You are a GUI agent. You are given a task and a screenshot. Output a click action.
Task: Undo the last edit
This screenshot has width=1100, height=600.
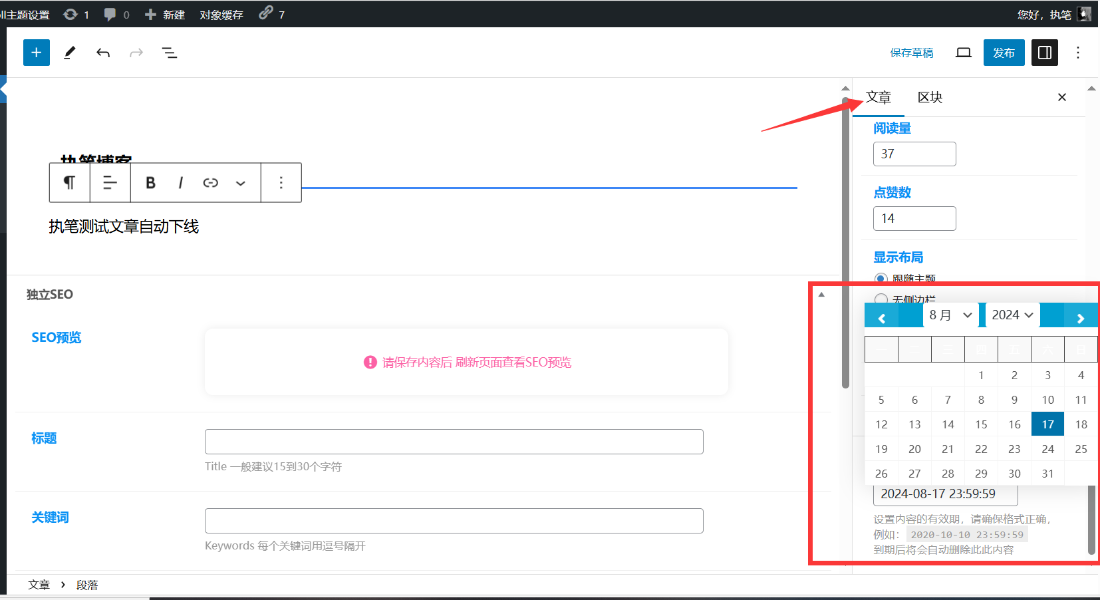103,53
